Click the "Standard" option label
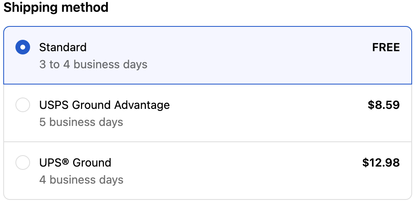The image size is (417, 208). click(x=63, y=48)
